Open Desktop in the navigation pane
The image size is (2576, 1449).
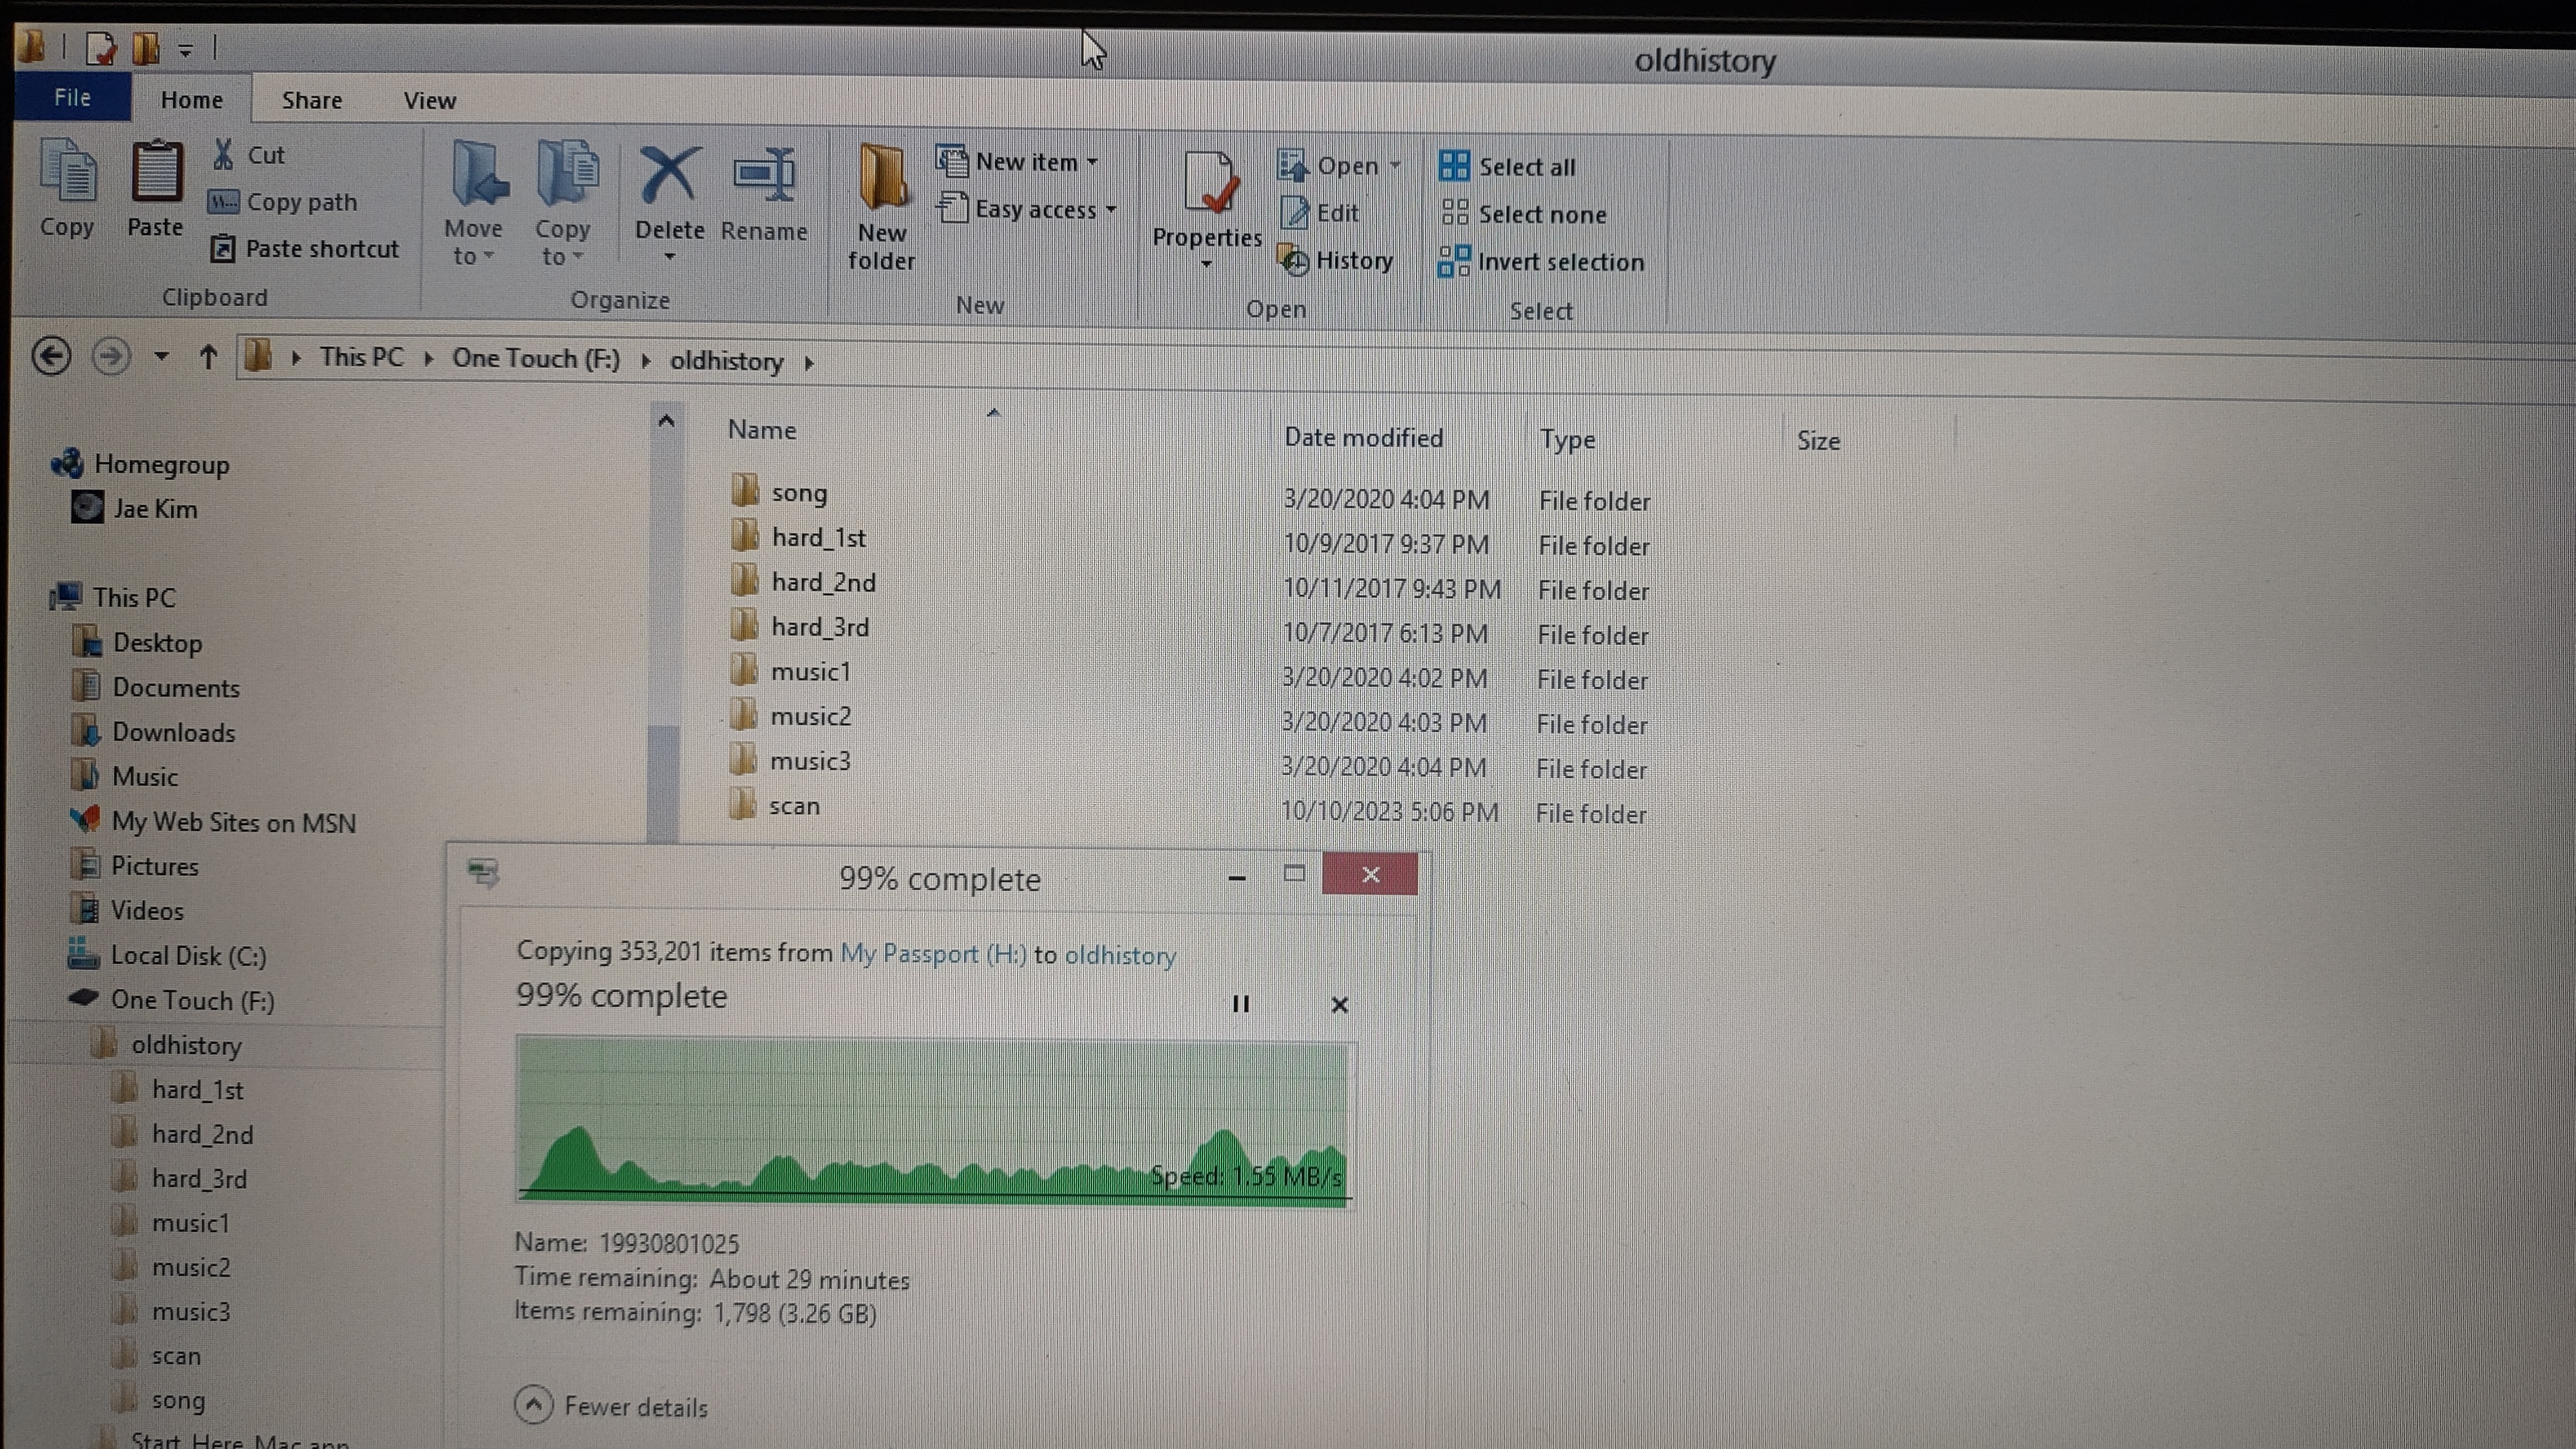137,642
